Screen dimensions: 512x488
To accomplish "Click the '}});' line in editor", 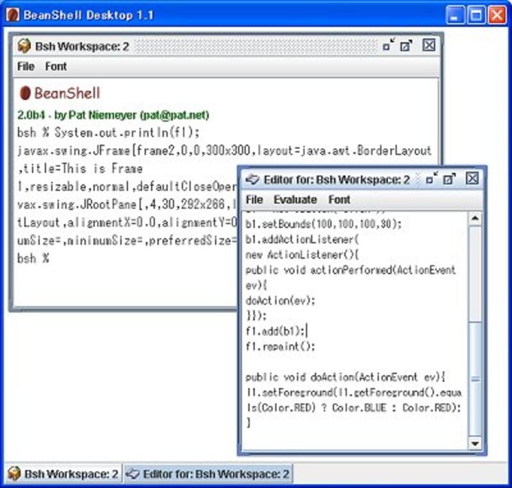I will point(257,316).
